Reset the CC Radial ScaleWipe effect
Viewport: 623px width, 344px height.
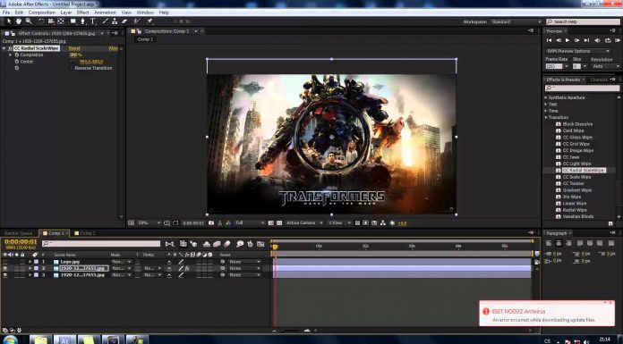[74, 48]
